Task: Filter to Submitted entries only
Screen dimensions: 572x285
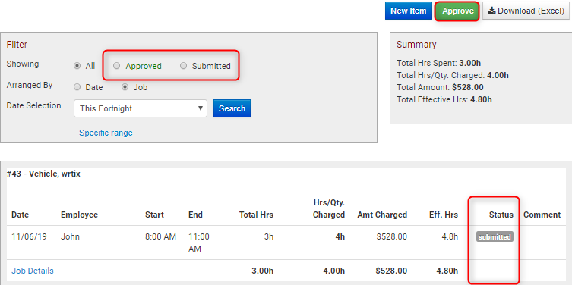Action: click(184, 66)
